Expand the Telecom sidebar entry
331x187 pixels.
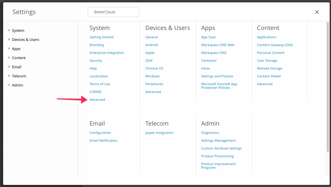19,76
